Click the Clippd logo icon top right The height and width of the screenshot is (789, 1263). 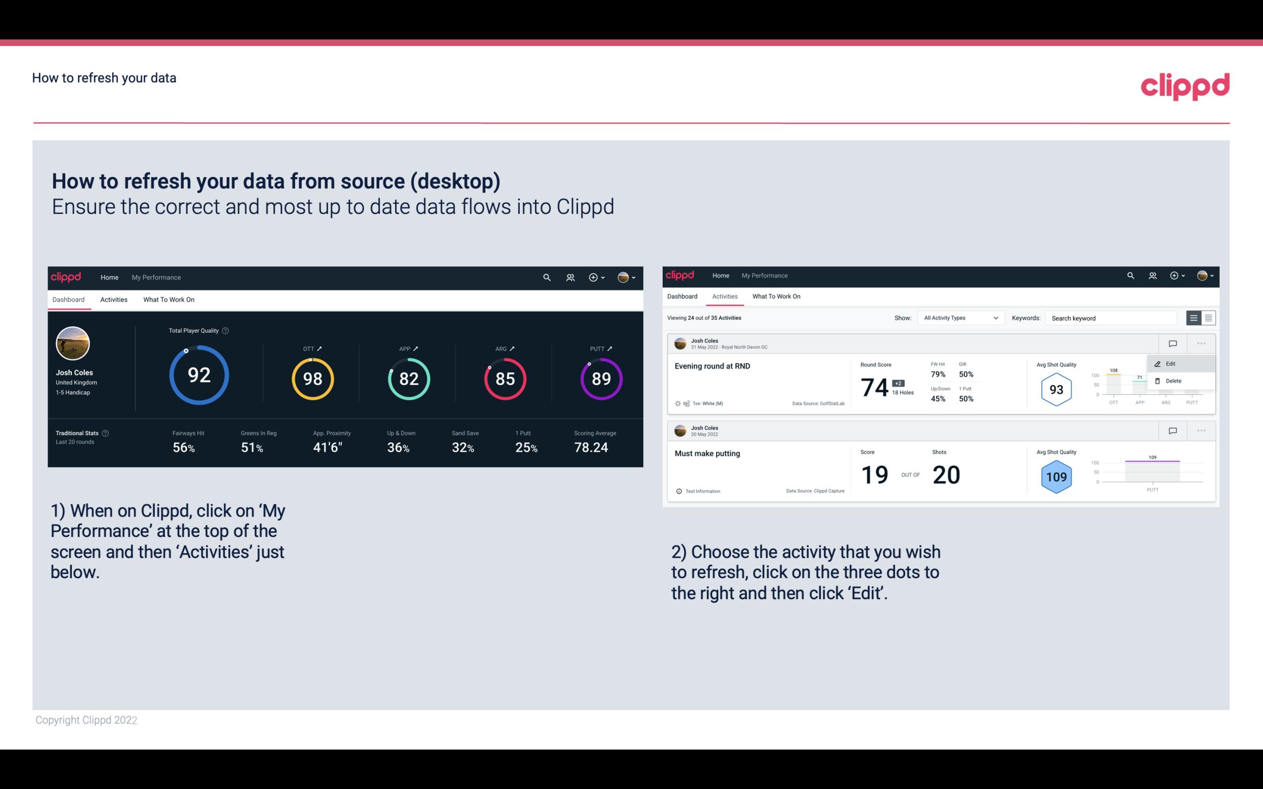[1185, 86]
